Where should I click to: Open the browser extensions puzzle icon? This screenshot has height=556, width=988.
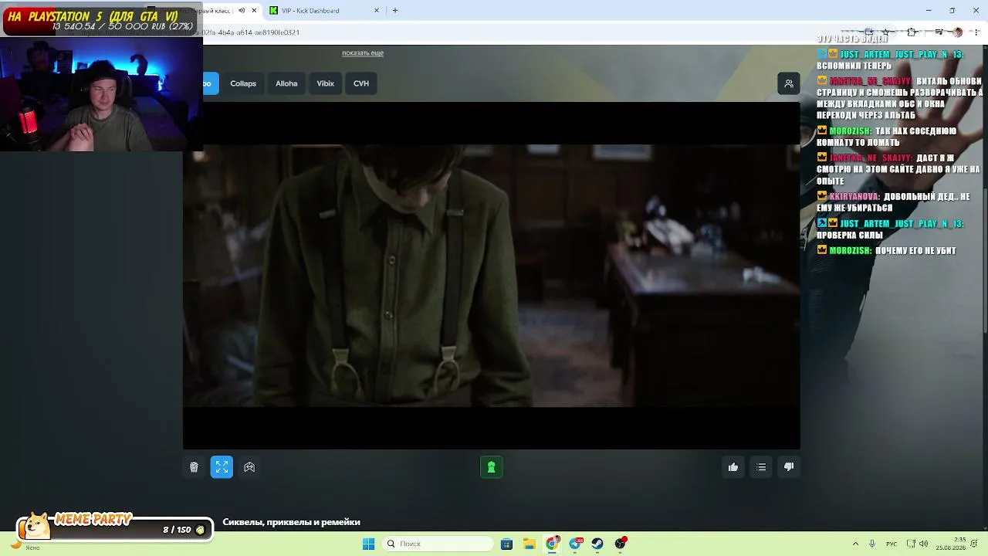pos(912,32)
